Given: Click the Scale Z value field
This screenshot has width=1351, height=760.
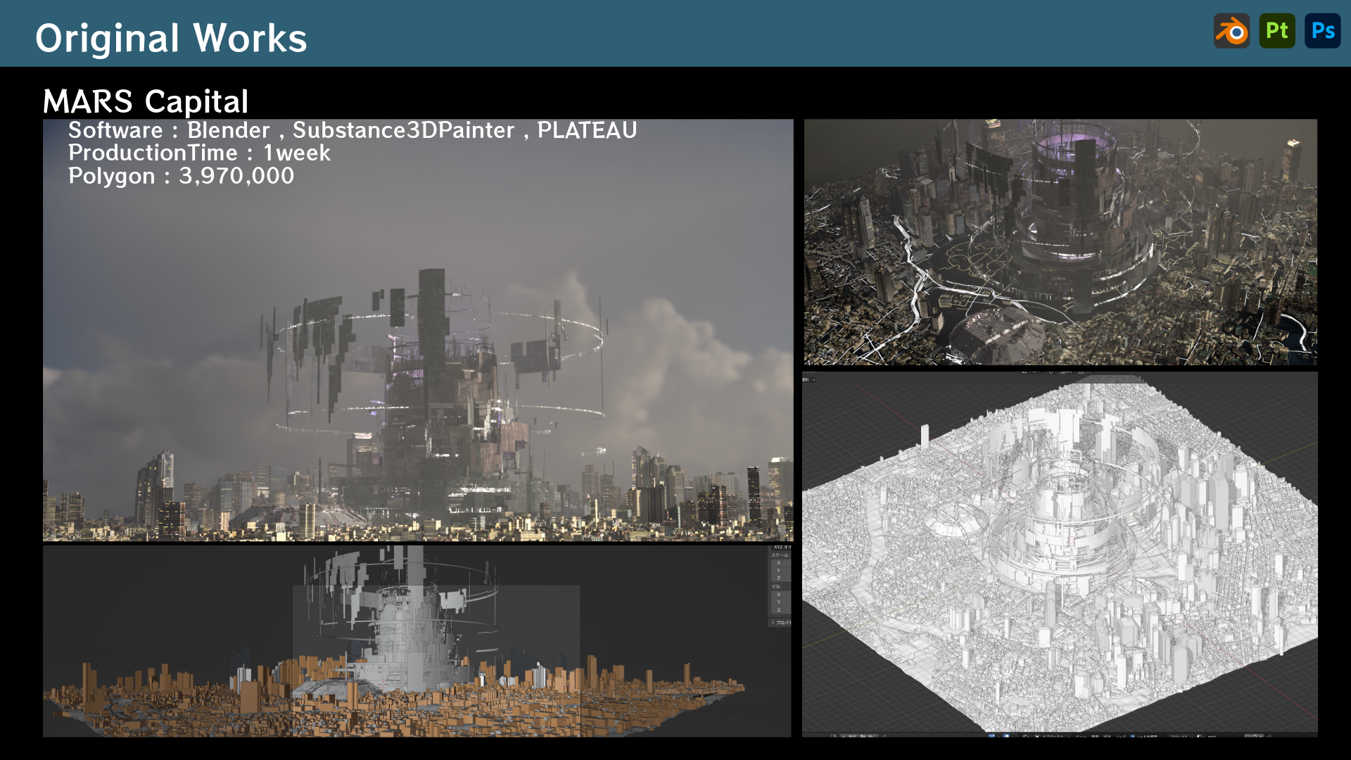Looking at the screenshot, I should point(780,578).
